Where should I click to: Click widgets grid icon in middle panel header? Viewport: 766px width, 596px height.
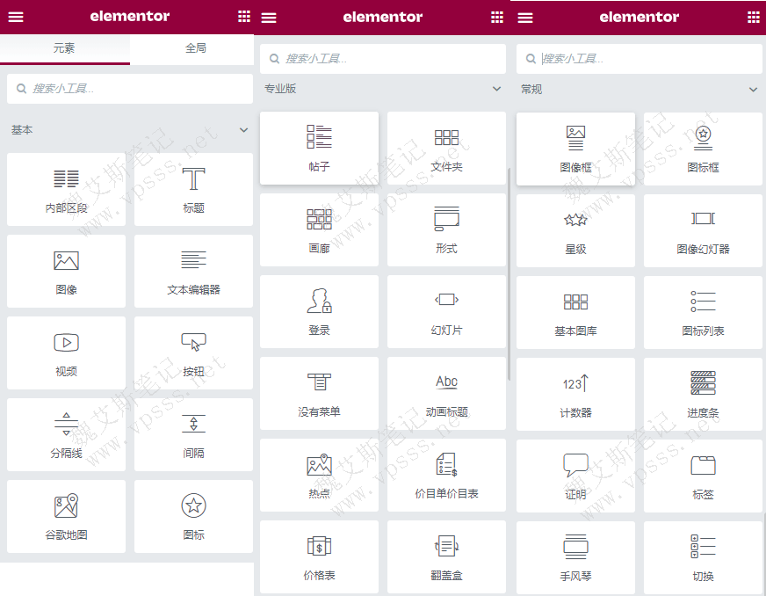tap(497, 18)
